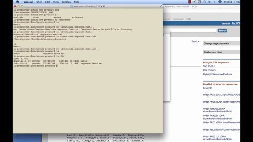
Task: Click the sequence.fasta.txt ls -lh row
Action: pos(58,64)
